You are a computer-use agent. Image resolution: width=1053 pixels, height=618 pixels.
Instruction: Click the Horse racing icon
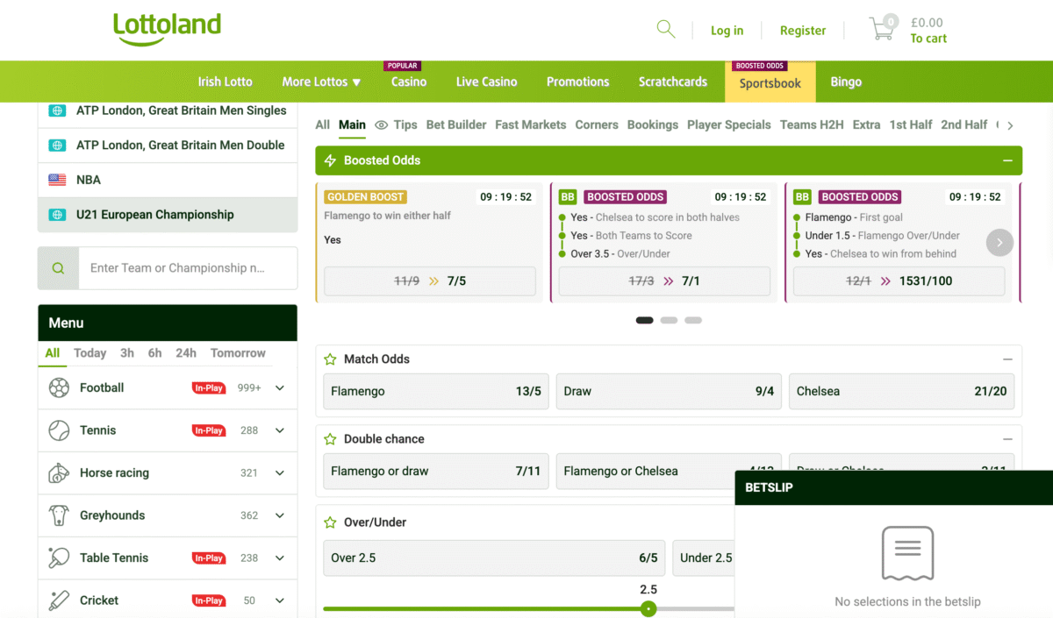[59, 472]
